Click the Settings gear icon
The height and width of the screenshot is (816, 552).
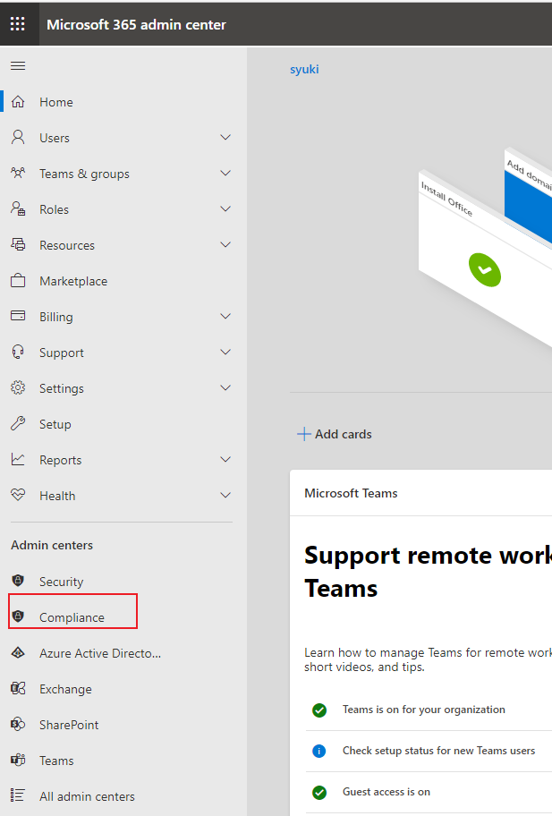18,387
